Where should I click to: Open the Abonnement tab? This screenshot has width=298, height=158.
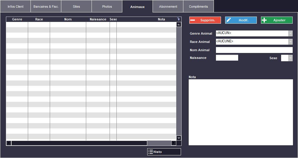168,7
